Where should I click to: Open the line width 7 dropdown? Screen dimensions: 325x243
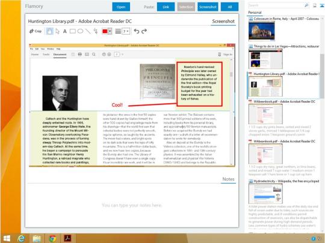click(126, 31)
